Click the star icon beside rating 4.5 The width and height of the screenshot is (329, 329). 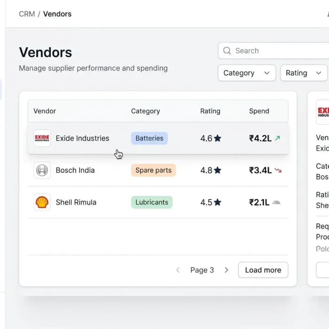point(218,202)
